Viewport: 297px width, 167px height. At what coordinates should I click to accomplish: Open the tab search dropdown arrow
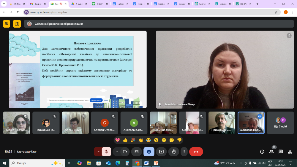click(x=4, y=4)
